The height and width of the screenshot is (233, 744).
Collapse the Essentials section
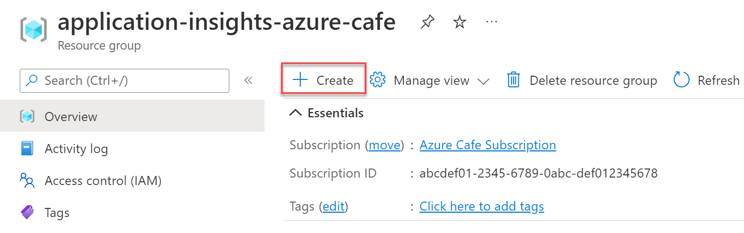tap(295, 113)
